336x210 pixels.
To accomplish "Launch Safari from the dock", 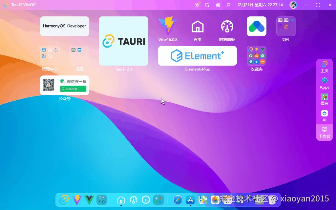I will 178,200.
